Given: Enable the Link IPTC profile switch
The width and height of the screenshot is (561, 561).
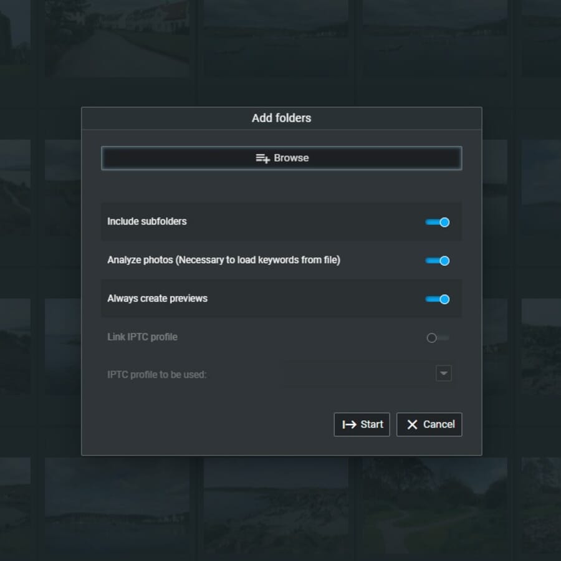Looking at the screenshot, I should [437, 337].
